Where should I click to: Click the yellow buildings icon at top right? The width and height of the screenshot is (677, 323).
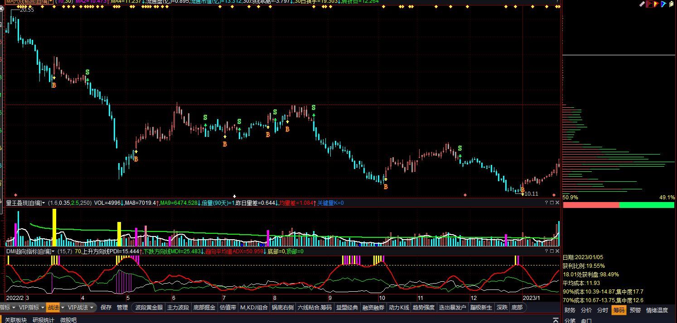point(672,4)
